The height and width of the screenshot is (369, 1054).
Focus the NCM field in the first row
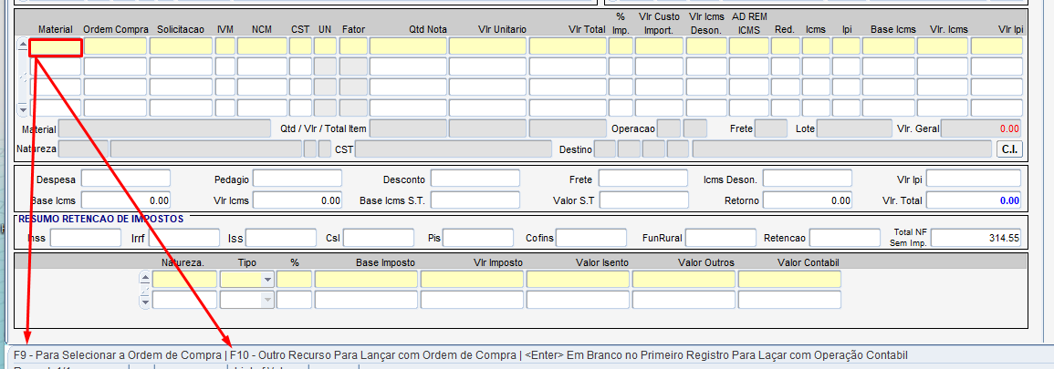262,46
